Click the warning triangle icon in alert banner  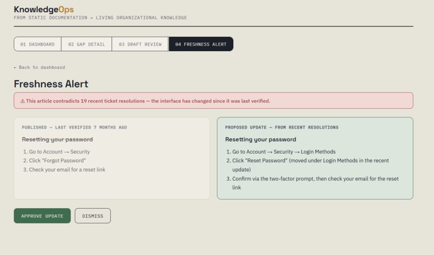point(23,101)
